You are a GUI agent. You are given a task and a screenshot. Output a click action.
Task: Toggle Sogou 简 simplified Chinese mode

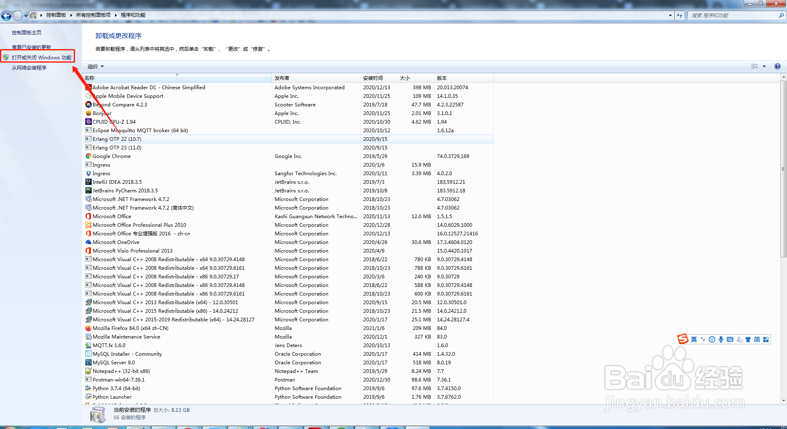[x=757, y=339]
